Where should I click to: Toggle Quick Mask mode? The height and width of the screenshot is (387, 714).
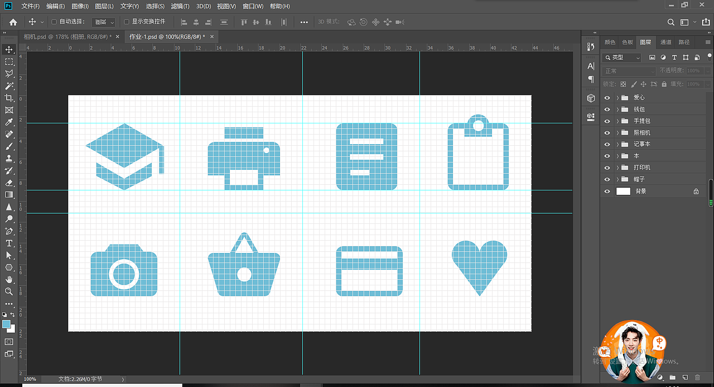(x=9, y=341)
